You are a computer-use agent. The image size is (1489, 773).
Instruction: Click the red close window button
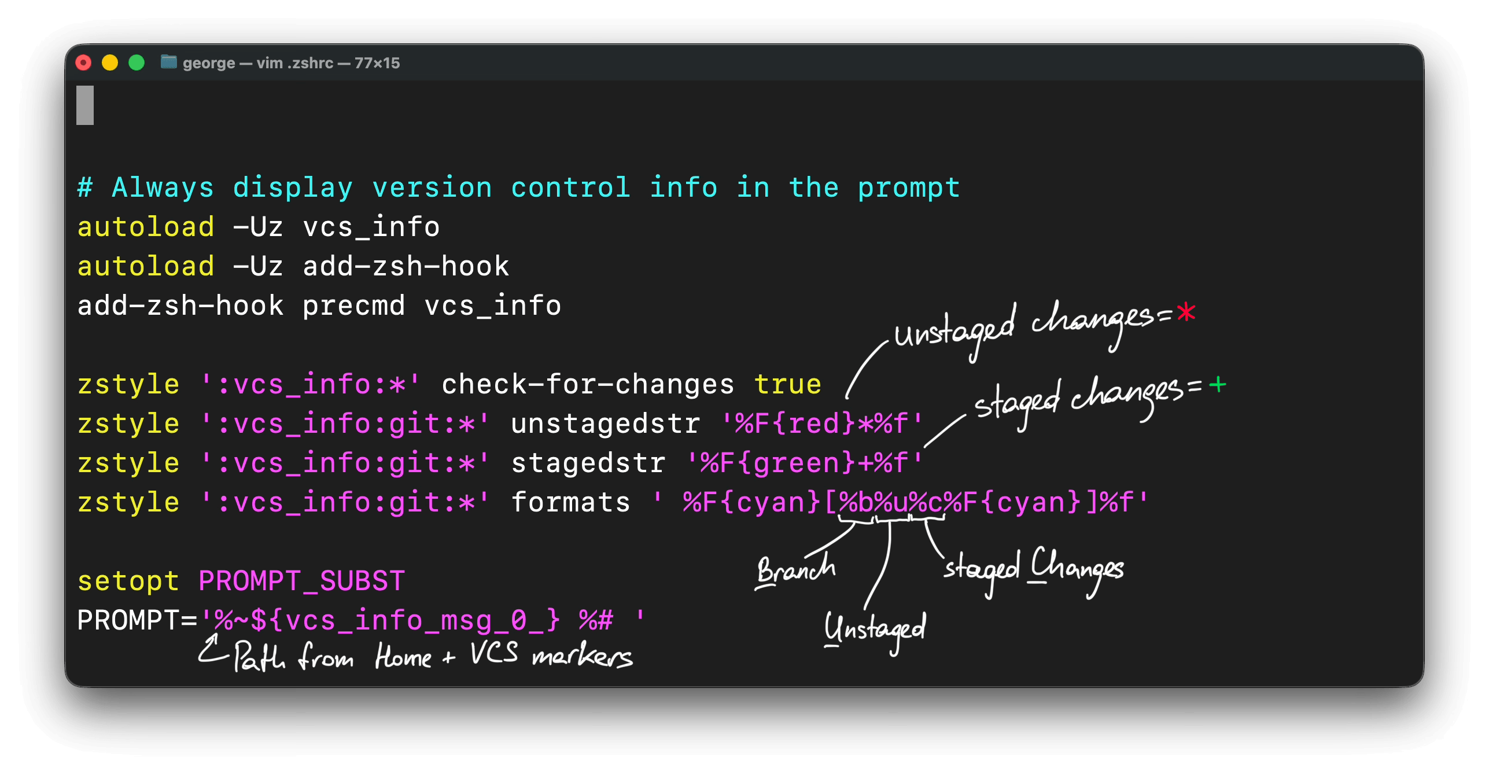pyautogui.click(x=84, y=62)
